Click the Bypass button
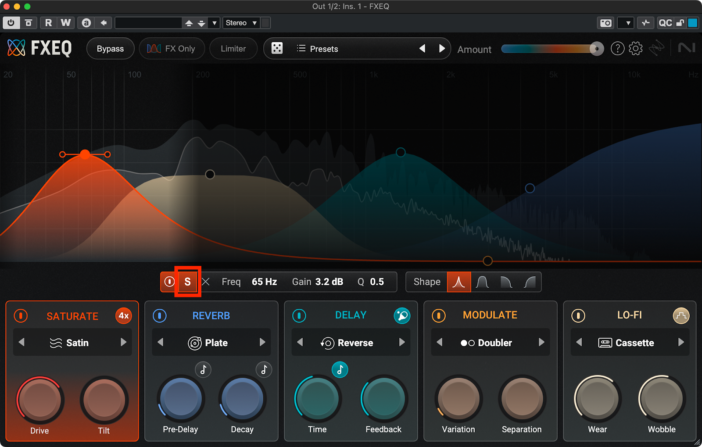The width and height of the screenshot is (702, 447). [110, 49]
